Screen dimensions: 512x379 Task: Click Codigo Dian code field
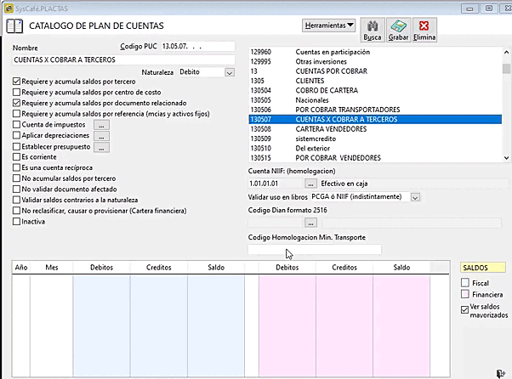[276, 223]
